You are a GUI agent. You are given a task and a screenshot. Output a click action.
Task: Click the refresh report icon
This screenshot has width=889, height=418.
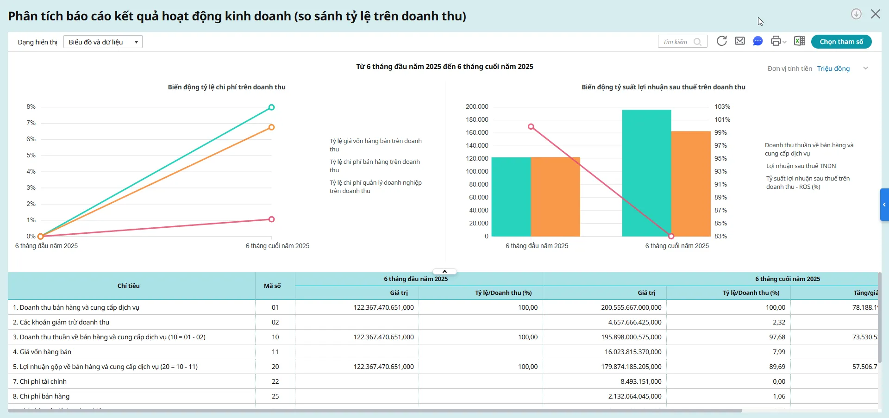(722, 41)
